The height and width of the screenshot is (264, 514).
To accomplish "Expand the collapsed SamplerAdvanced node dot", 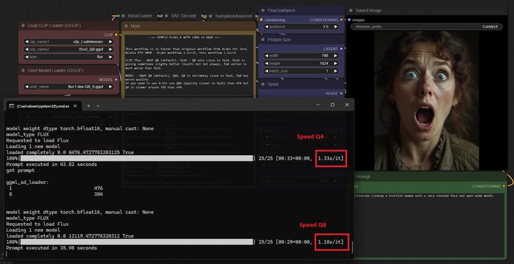I will click(210, 15).
